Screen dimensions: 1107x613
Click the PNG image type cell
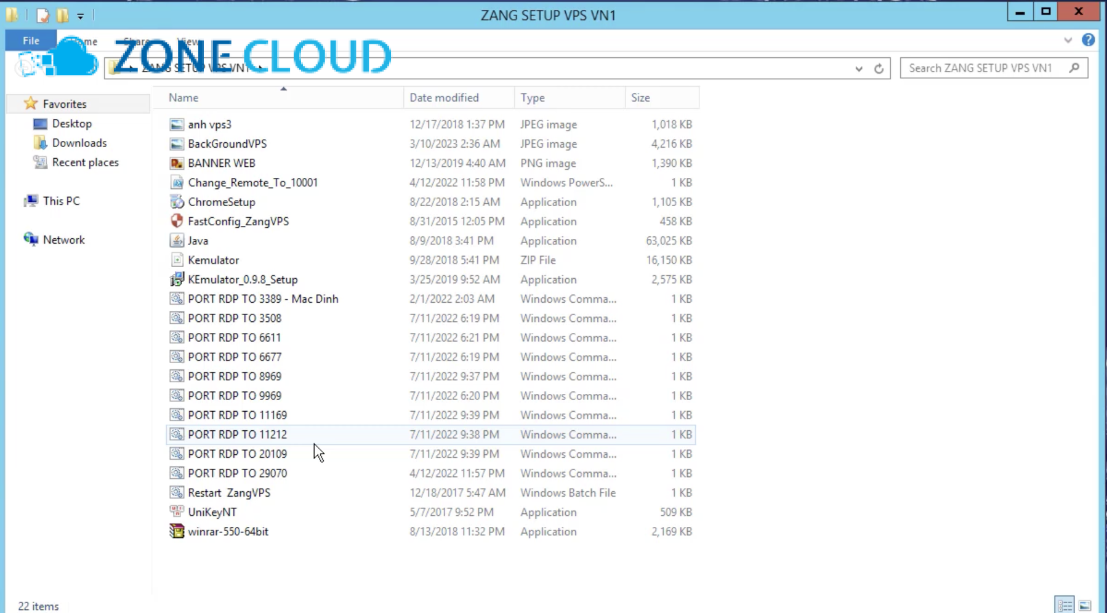pyautogui.click(x=548, y=163)
